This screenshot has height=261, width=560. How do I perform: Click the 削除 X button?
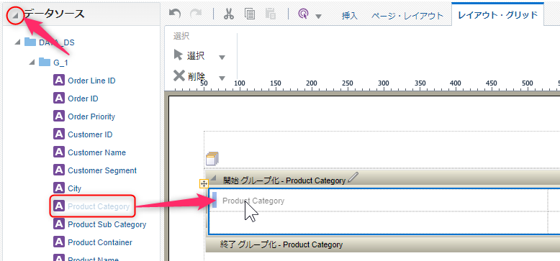click(x=189, y=76)
